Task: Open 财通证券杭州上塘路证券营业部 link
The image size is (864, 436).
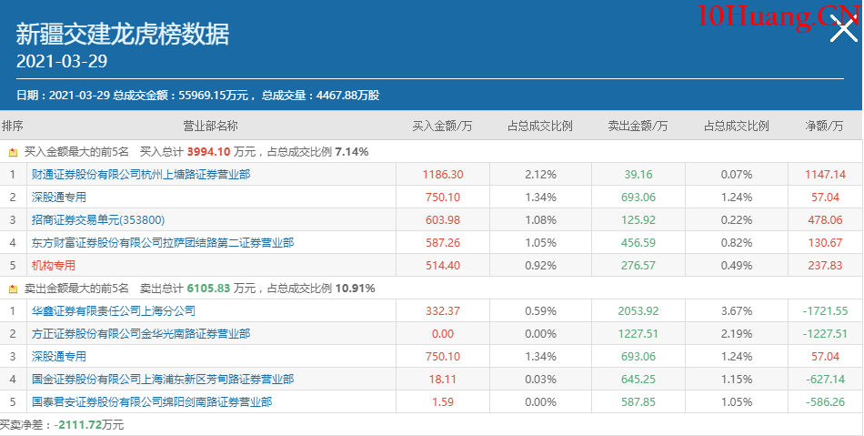Action: [x=141, y=175]
